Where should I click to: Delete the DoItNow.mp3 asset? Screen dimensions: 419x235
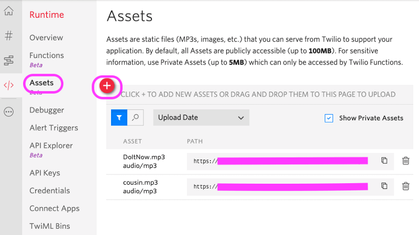tap(405, 161)
